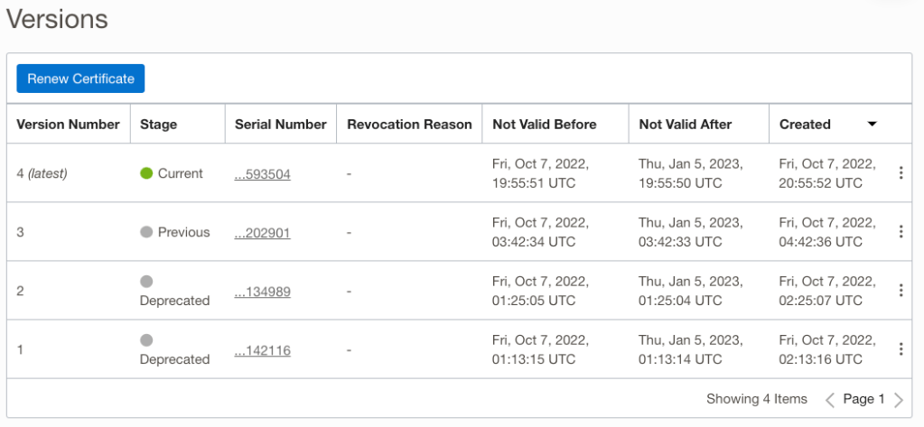The height and width of the screenshot is (427, 924).
Task: Go to next page of versions
Action: point(899,399)
